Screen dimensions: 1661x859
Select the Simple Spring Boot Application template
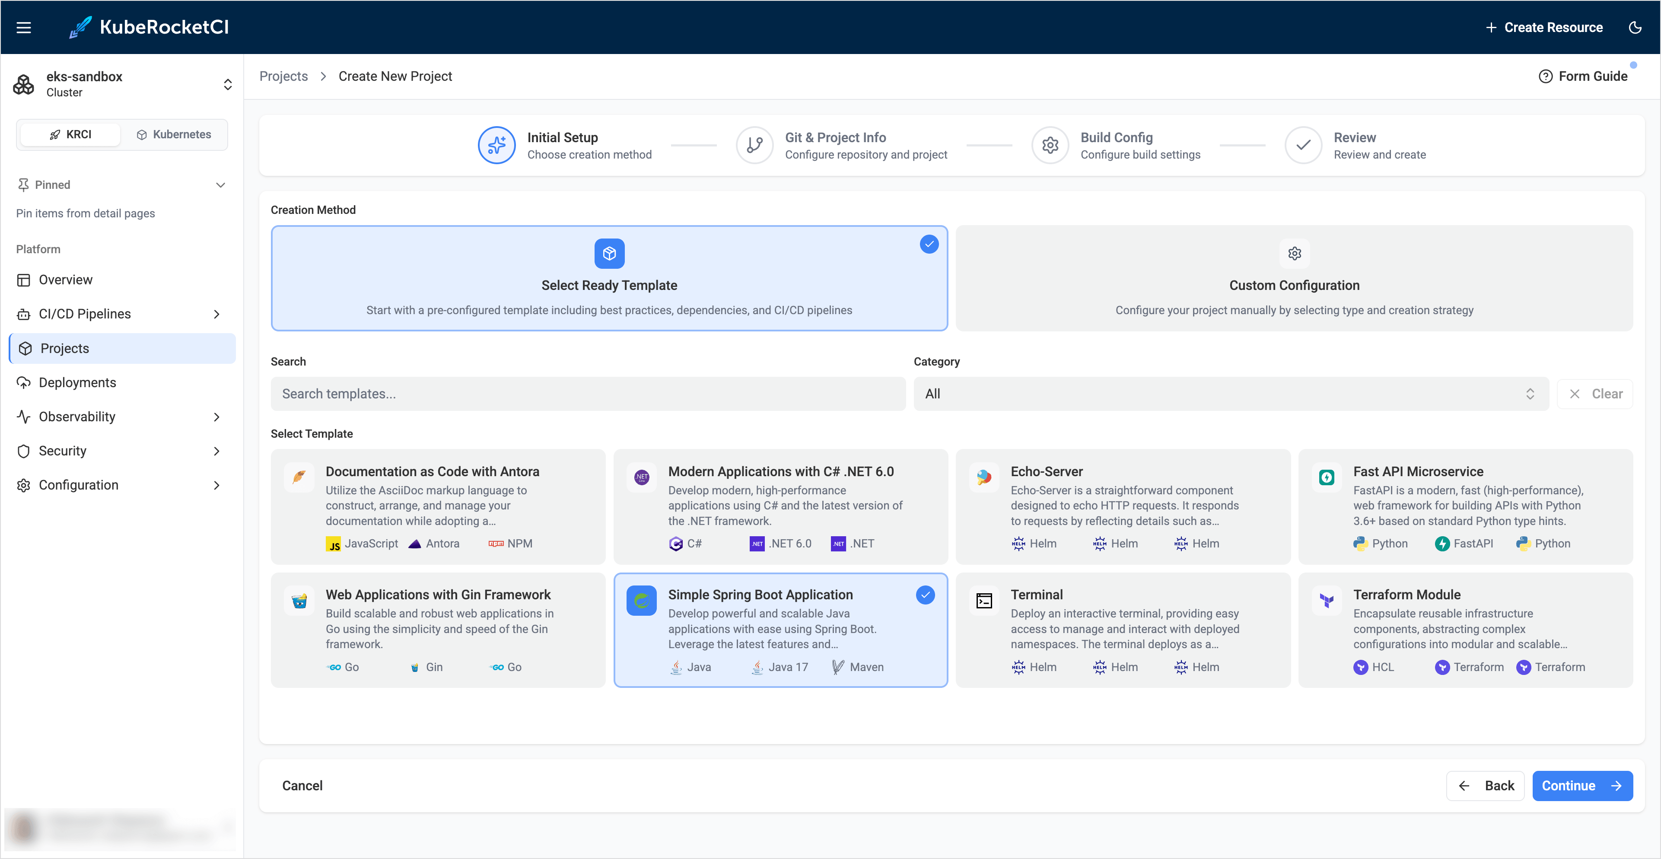click(780, 630)
